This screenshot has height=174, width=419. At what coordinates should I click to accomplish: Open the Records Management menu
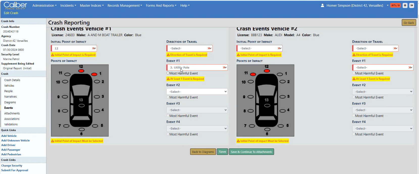(x=125, y=6)
